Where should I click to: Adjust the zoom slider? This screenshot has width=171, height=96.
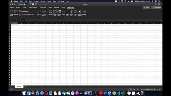pos(148,90)
